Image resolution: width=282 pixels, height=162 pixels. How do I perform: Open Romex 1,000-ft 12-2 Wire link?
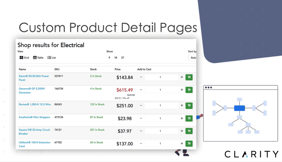tap(35, 104)
